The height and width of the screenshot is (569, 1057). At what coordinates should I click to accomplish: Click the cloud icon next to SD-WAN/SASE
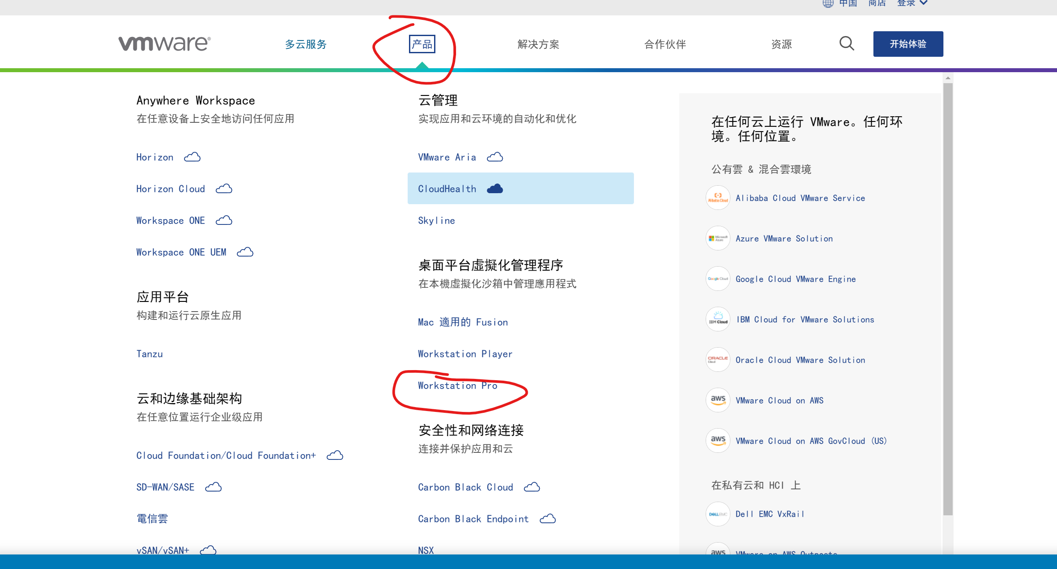[213, 487]
